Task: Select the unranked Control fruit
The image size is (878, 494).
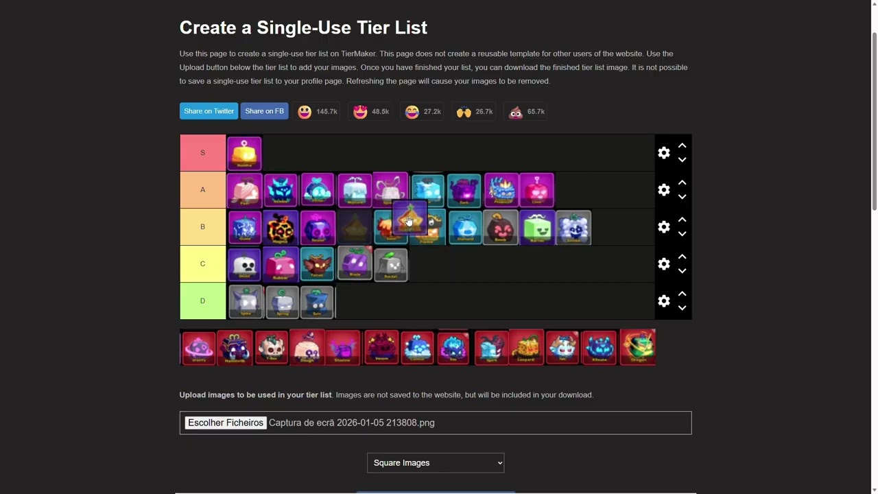Action: tap(417, 347)
